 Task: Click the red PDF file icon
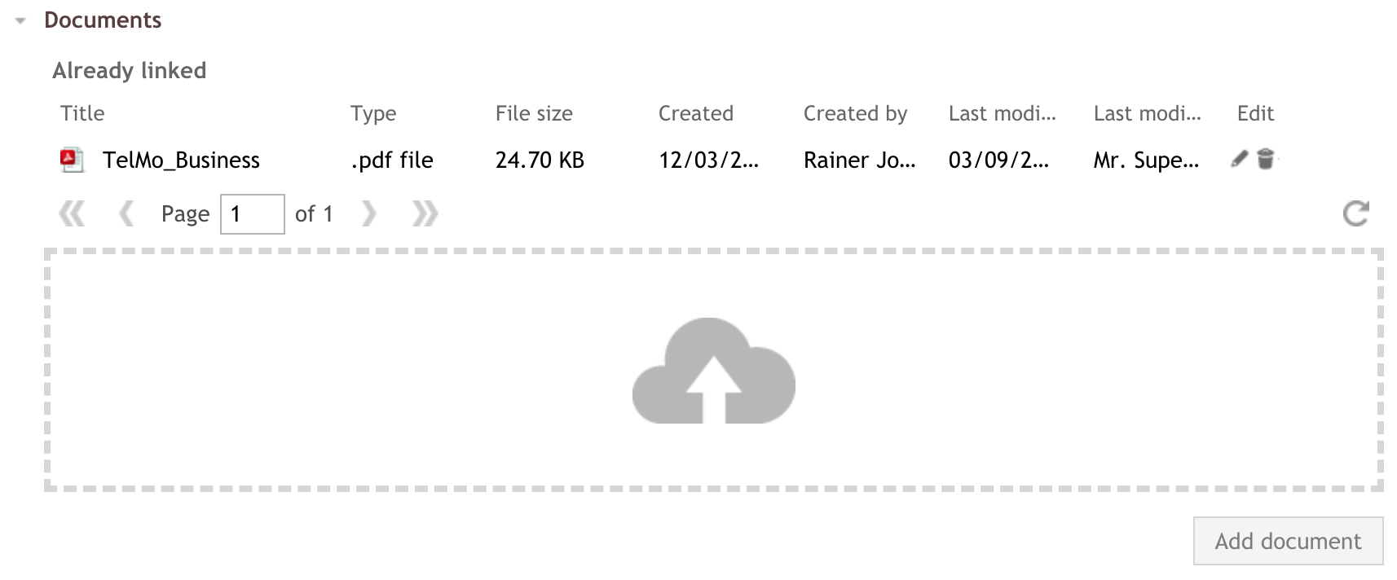click(x=72, y=160)
